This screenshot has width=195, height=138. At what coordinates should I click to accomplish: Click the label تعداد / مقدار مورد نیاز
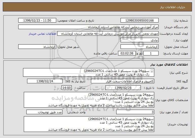pyautogui.click(x=174, y=112)
